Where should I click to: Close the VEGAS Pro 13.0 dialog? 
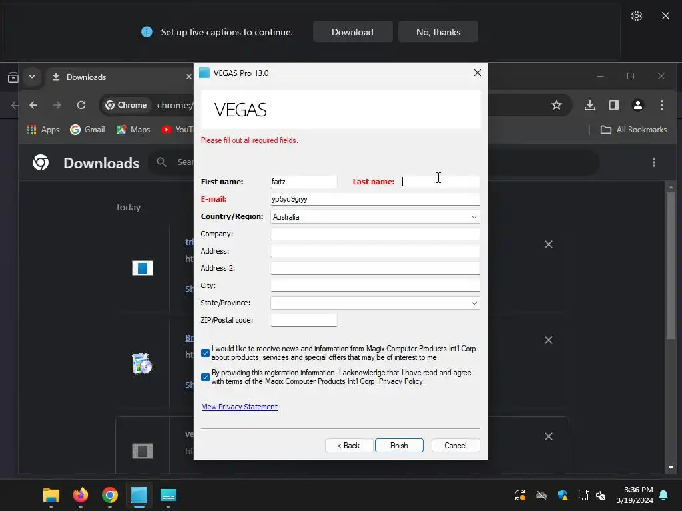coord(477,73)
